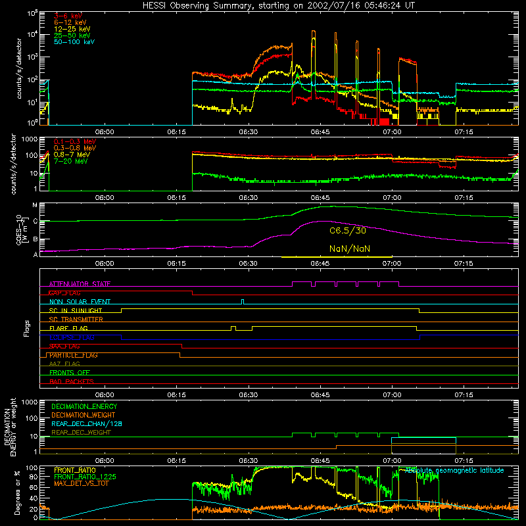Click the green 25-50 keV legend label

[72, 36]
